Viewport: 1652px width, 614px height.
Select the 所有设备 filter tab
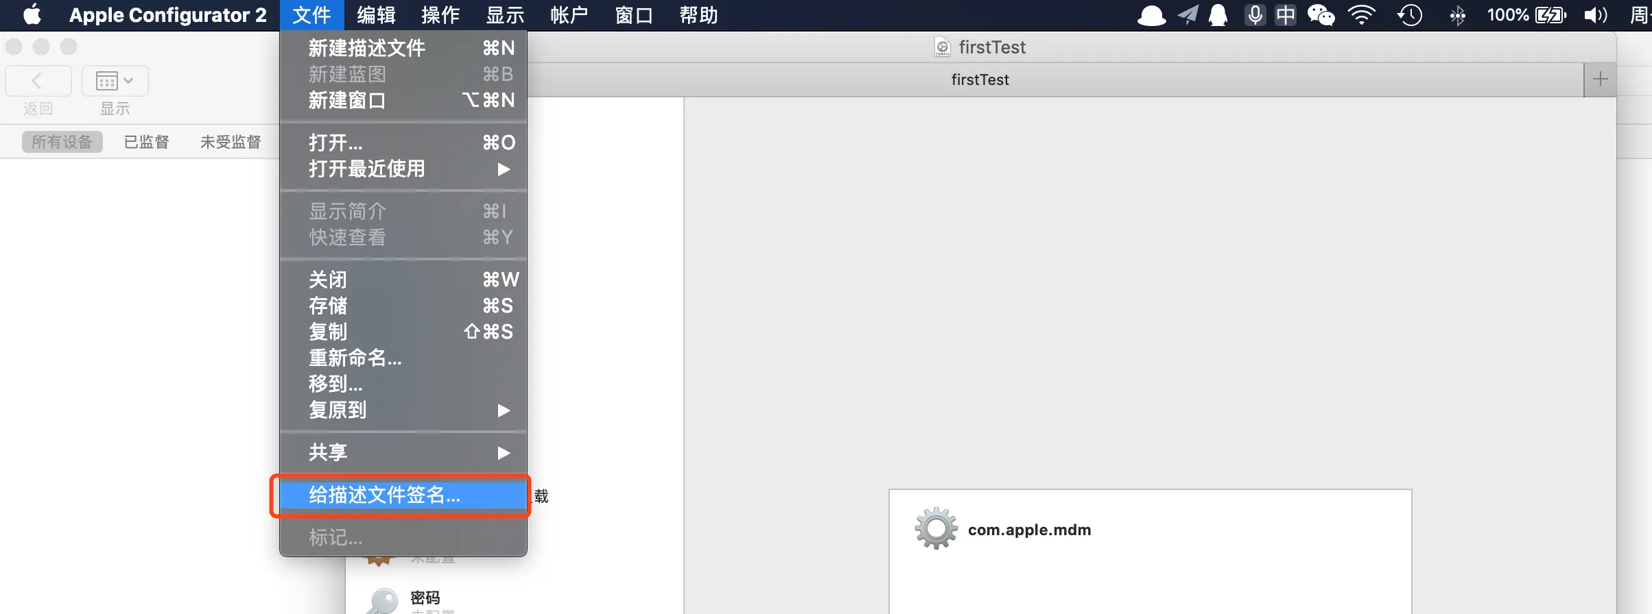pos(62,142)
